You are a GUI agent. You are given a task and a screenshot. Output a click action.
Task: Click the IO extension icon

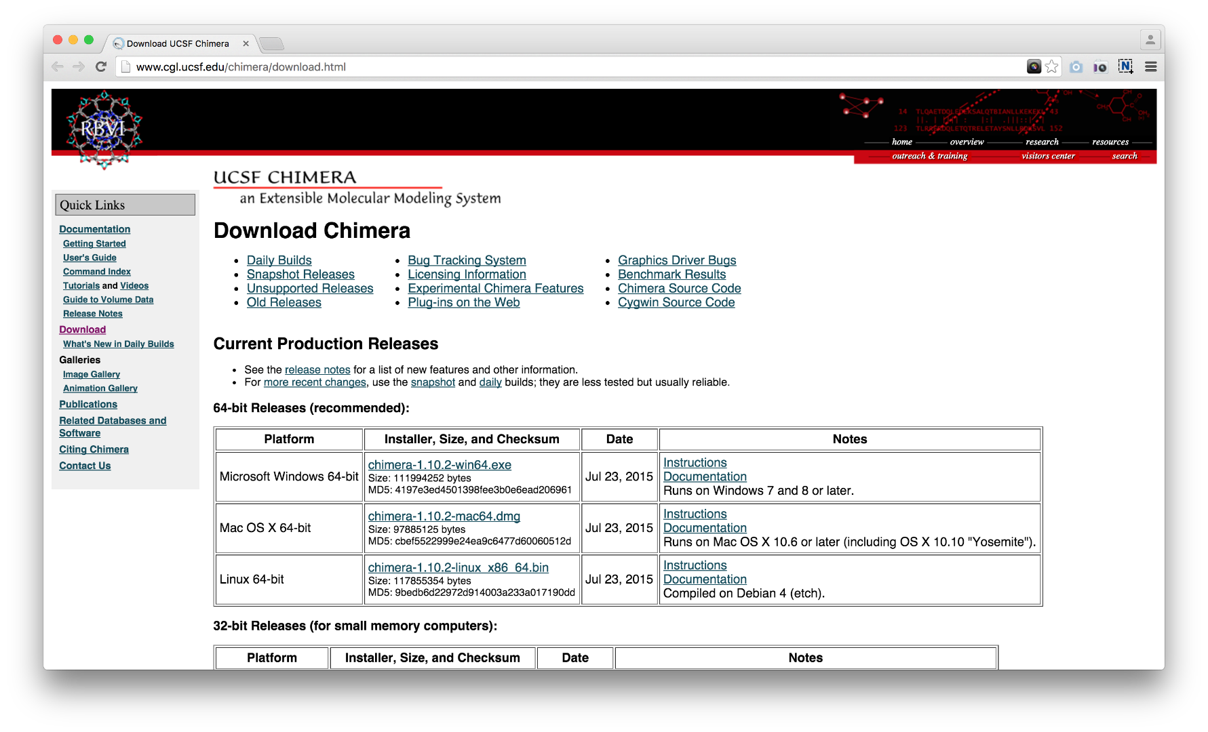(x=1100, y=66)
